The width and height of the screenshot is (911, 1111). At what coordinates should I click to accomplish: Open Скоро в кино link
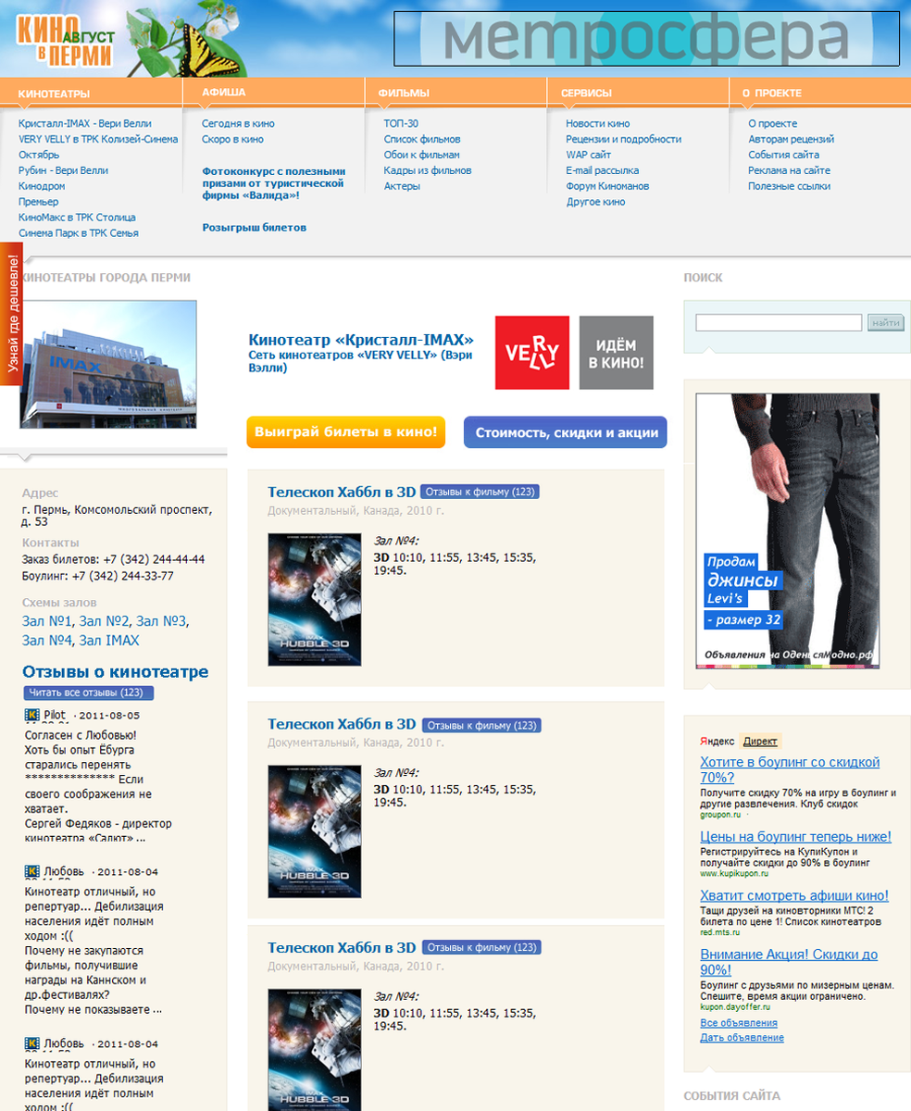click(x=232, y=139)
